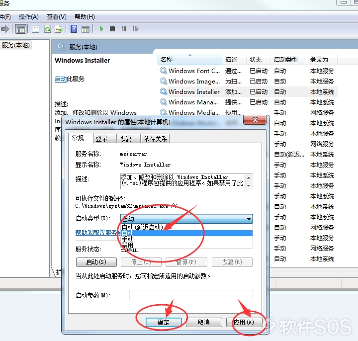Click gear icon of Windows Mana... row

click(163, 102)
